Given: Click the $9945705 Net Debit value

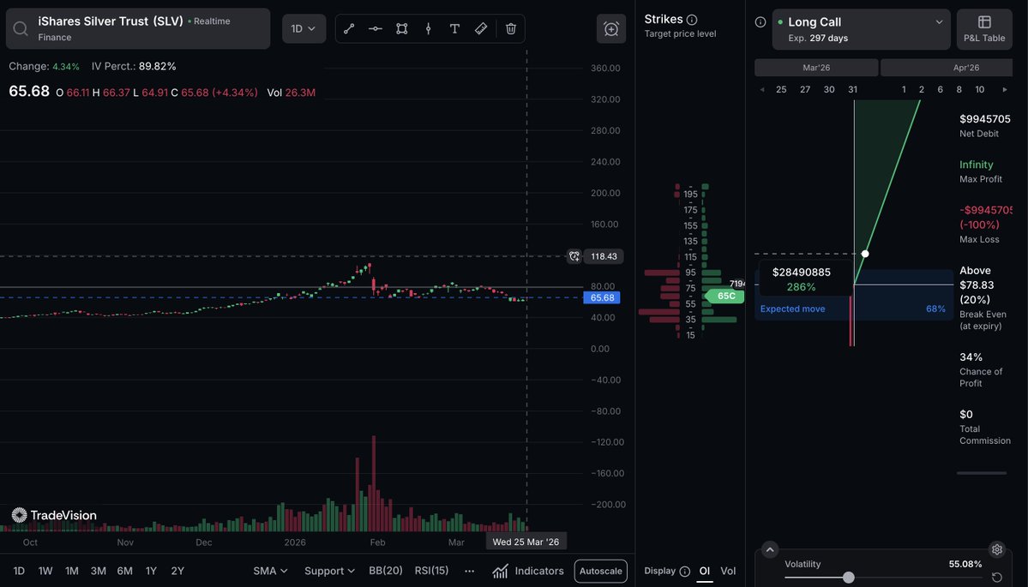Looking at the screenshot, I should (985, 118).
